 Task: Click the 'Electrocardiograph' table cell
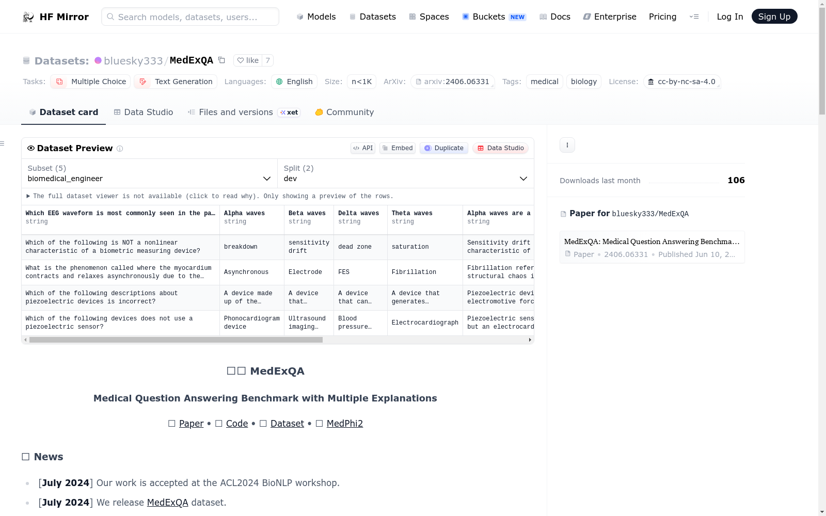point(425,323)
